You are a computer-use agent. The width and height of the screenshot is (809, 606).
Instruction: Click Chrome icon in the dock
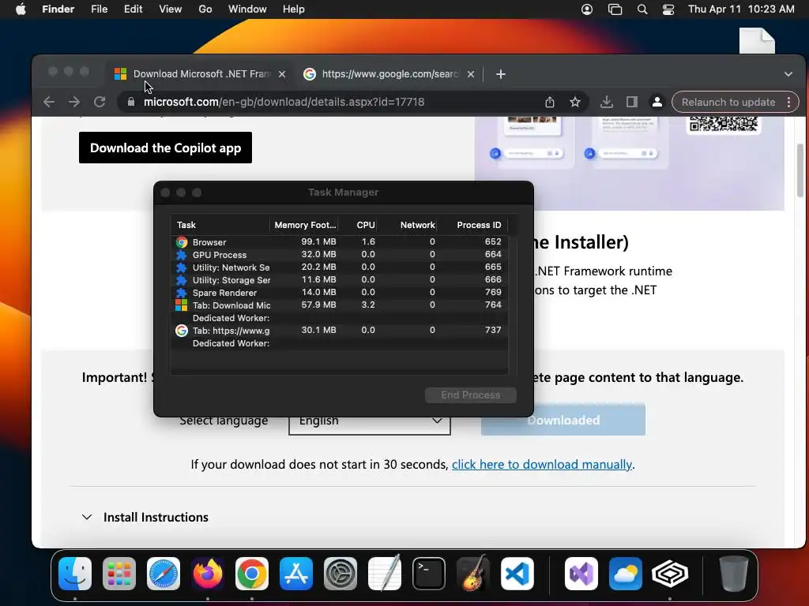(252, 574)
